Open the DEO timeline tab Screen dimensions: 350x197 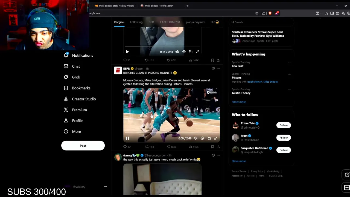(151, 22)
